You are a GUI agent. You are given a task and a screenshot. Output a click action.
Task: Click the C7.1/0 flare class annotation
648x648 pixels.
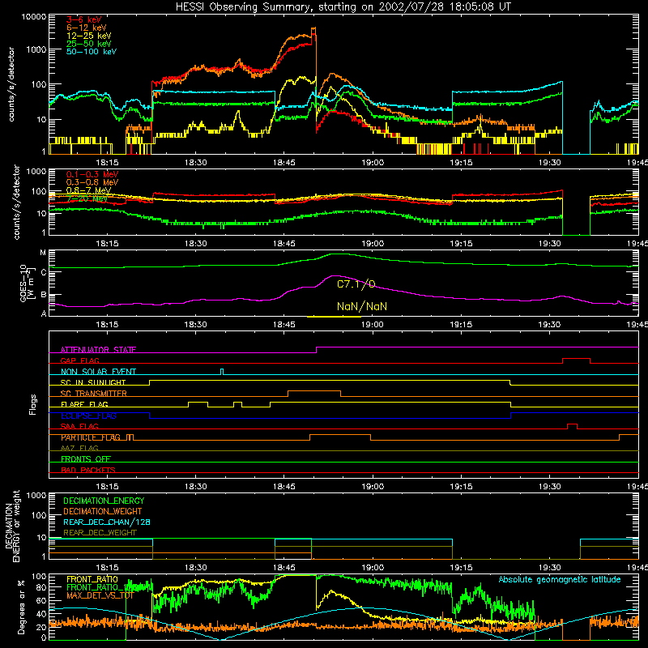coord(356,284)
